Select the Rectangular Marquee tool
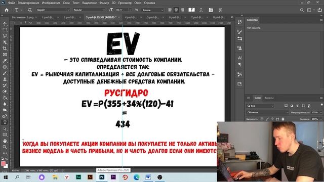 coord(5,30)
